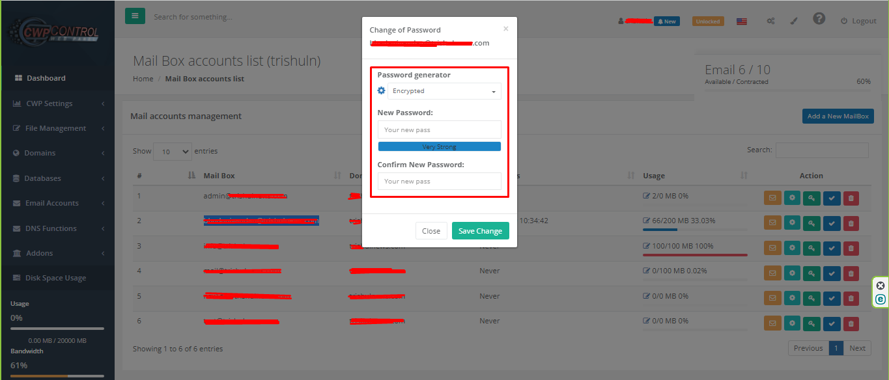Image resolution: width=889 pixels, height=380 pixels.
Task: Click the edit icon beside 0/100 MB 0.02%
Action: pos(646,271)
